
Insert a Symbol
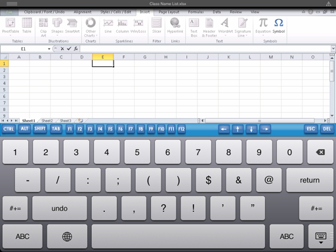point(279,26)
